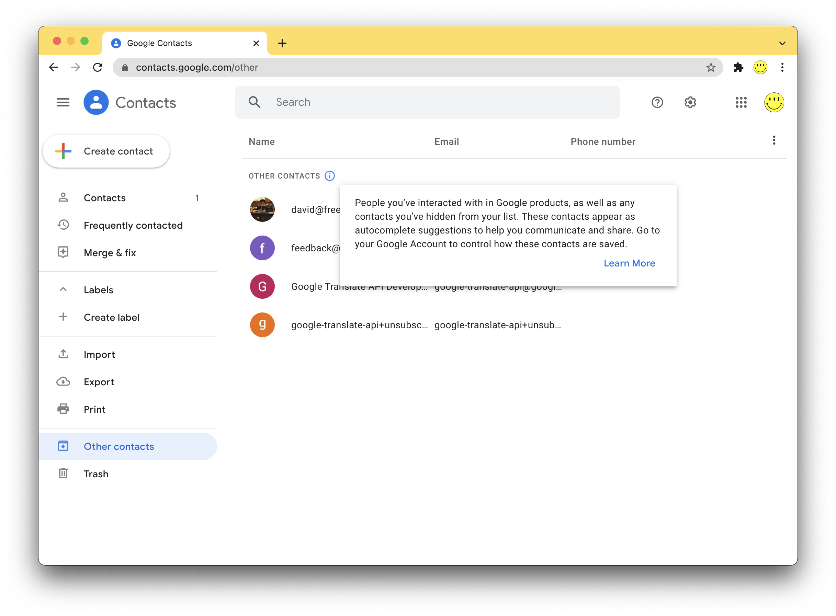Choose Import from the sidebar

[127, 354]
